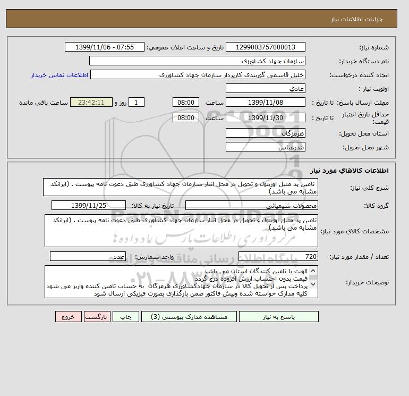409x396 pixels.
Task: Click response deadline time field 08:00
Action: point(186,103)
